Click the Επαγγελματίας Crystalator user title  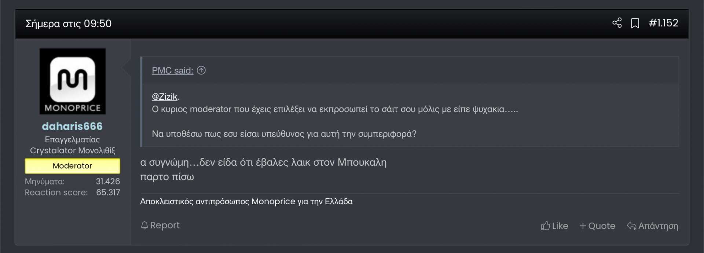pos(72,145)
